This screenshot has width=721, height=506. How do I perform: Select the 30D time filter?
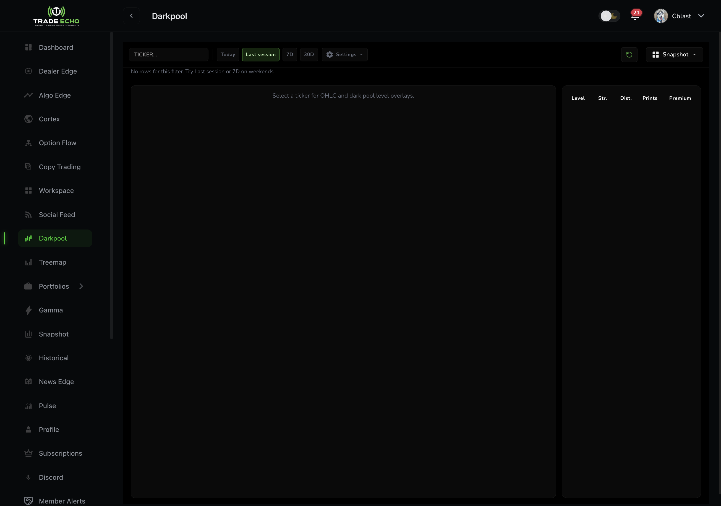pyautogui.click(x=309, y=55)
